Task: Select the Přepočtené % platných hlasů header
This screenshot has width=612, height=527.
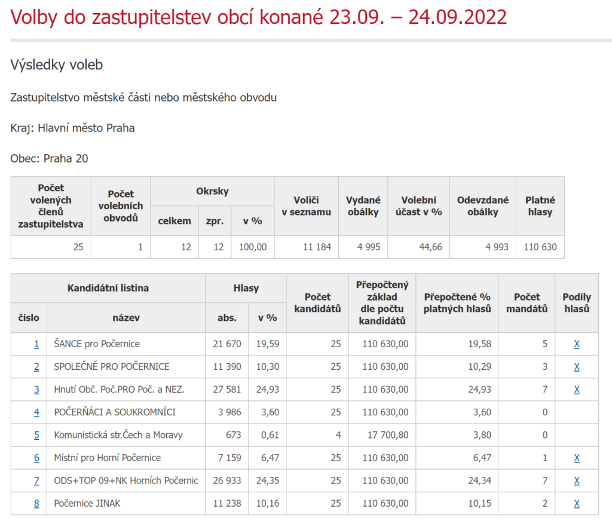Action: click(x=457, y=303)
